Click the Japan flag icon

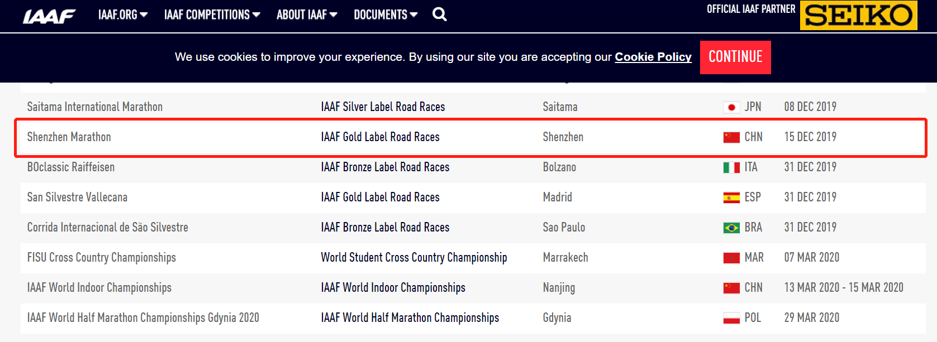731,107
